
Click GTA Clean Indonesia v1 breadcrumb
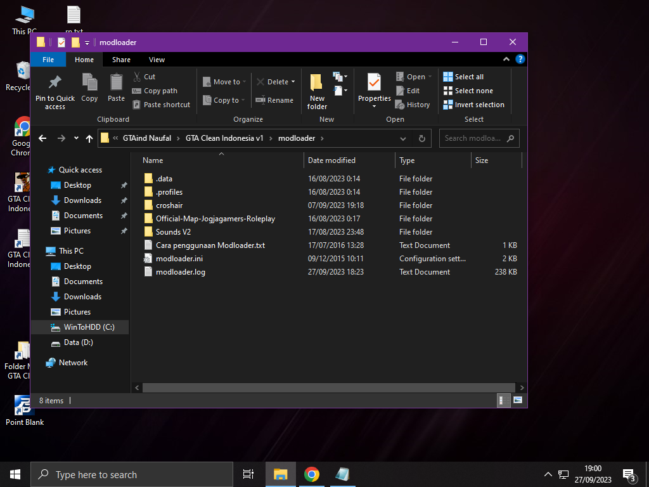(224, 138)
